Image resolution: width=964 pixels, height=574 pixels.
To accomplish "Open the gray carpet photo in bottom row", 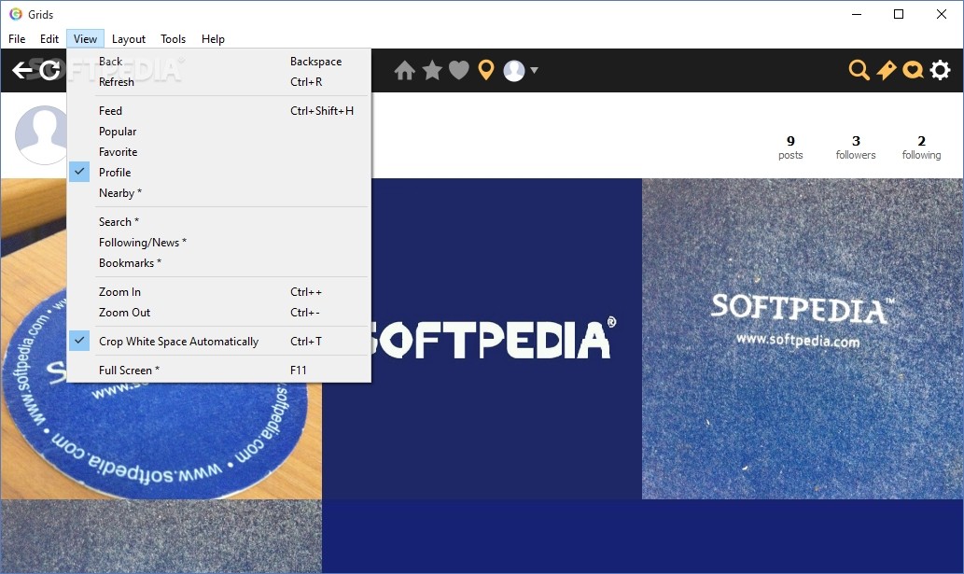I will pyautogui.click(x=161, y=537).
